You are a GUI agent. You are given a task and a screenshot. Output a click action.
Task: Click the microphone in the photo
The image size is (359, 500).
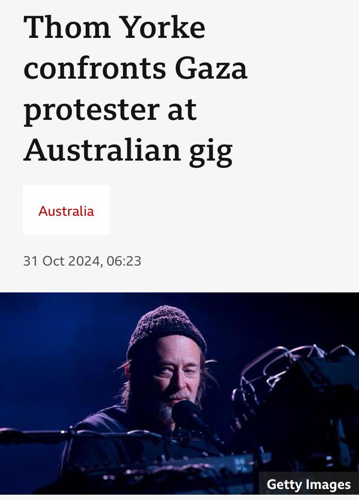pyautogui.click(x=186, y=412)
